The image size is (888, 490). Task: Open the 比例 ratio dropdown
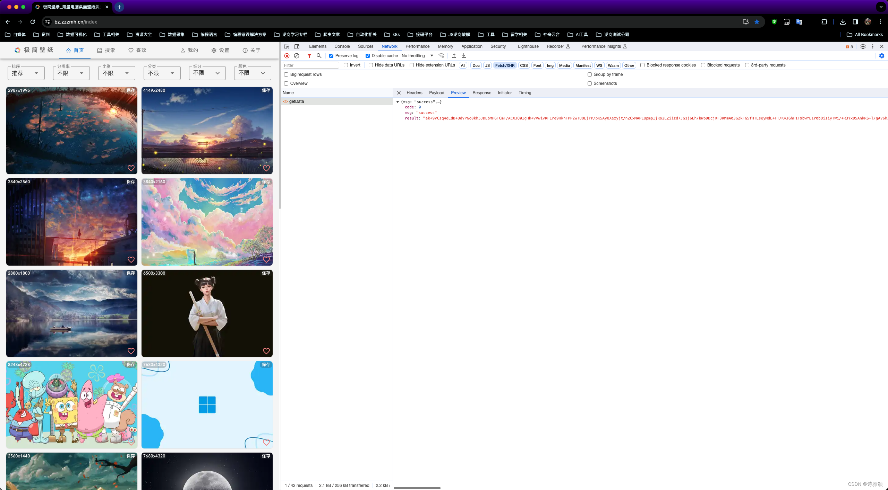(117, 73)
